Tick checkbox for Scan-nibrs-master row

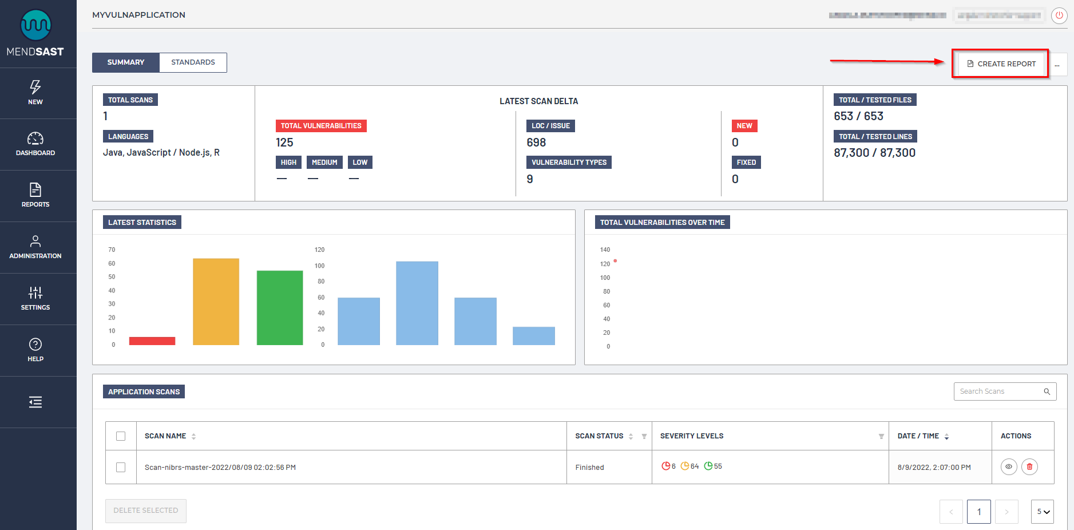click(121, 467)
